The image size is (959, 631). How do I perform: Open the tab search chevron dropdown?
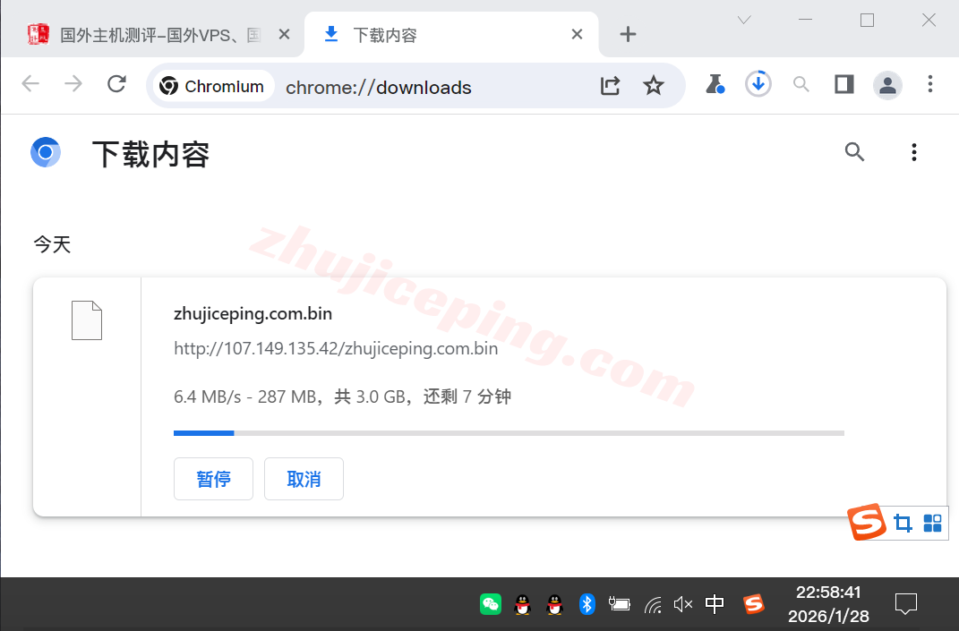tap(743, 20)
